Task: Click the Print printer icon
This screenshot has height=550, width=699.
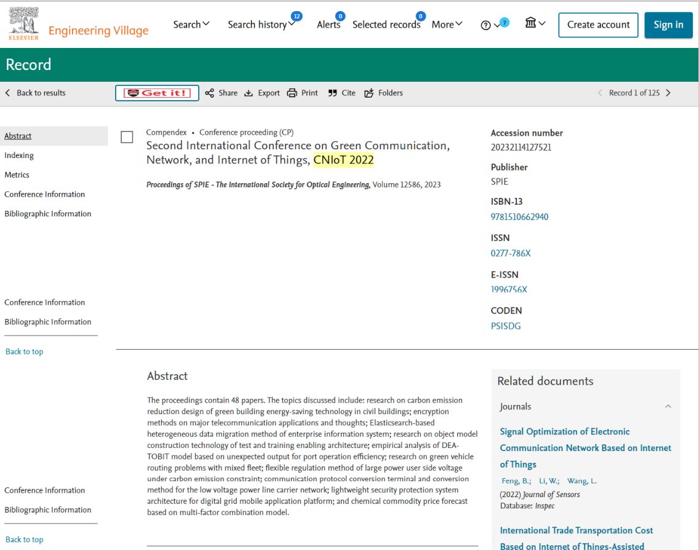Action: pyautogui.click(x=292, y=93)
